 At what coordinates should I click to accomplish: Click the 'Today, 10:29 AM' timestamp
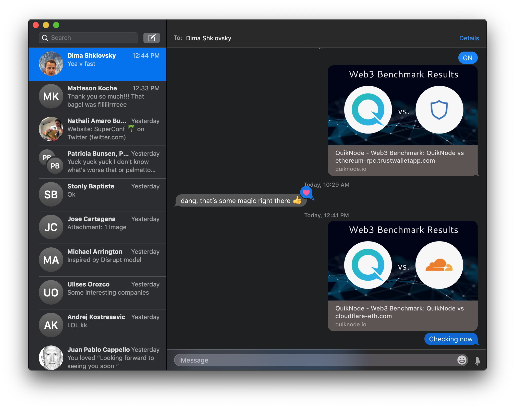point(326,185)
